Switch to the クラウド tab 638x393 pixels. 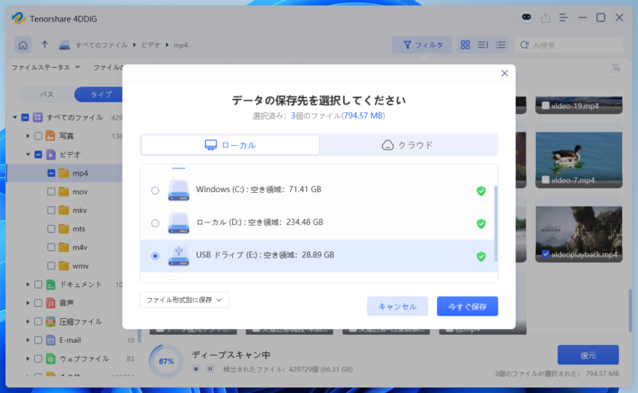[x=408, y=145]
